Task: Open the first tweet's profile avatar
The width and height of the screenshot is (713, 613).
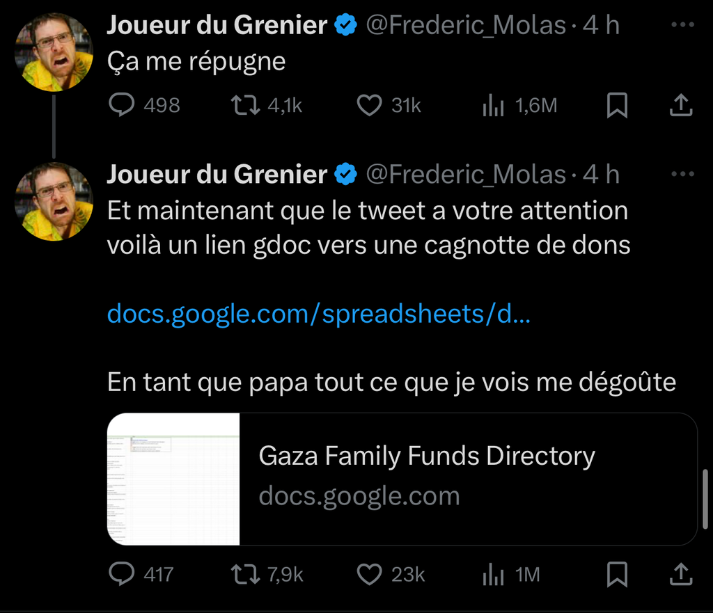Action: [54, 53]
